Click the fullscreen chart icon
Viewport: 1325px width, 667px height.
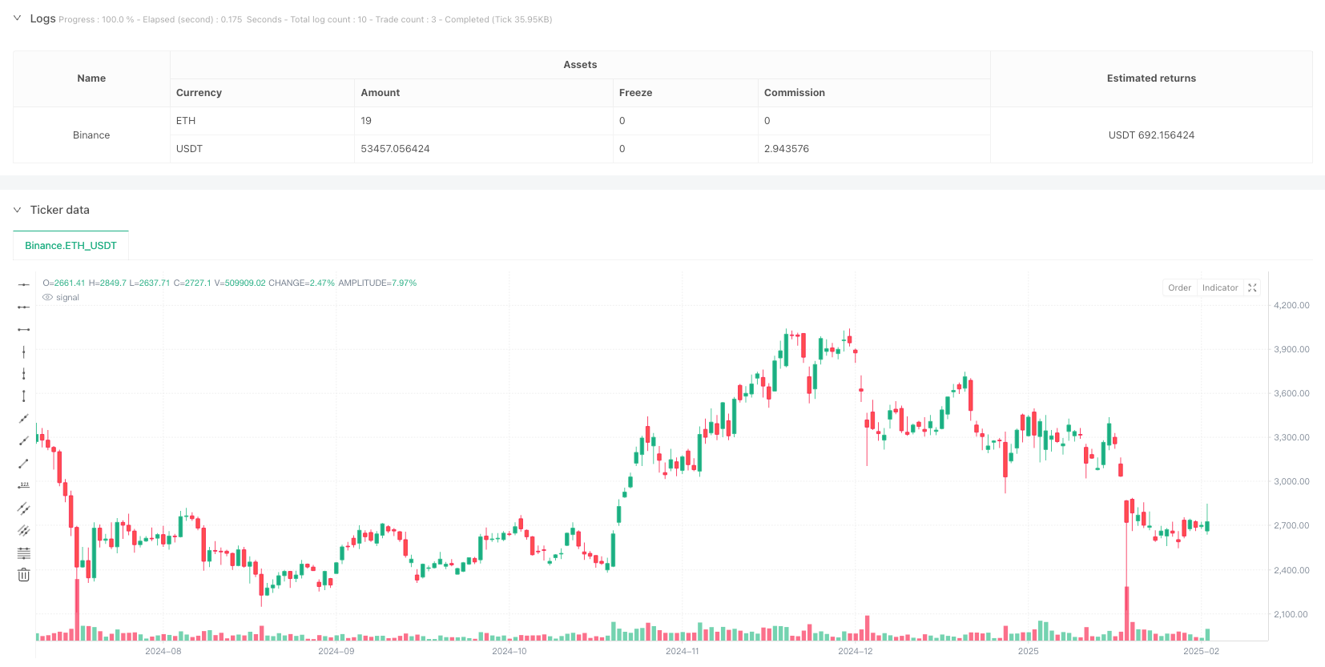tap(1252, 287)
